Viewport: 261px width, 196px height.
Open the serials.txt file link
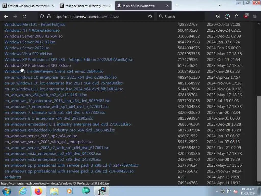tap(13, 177)
